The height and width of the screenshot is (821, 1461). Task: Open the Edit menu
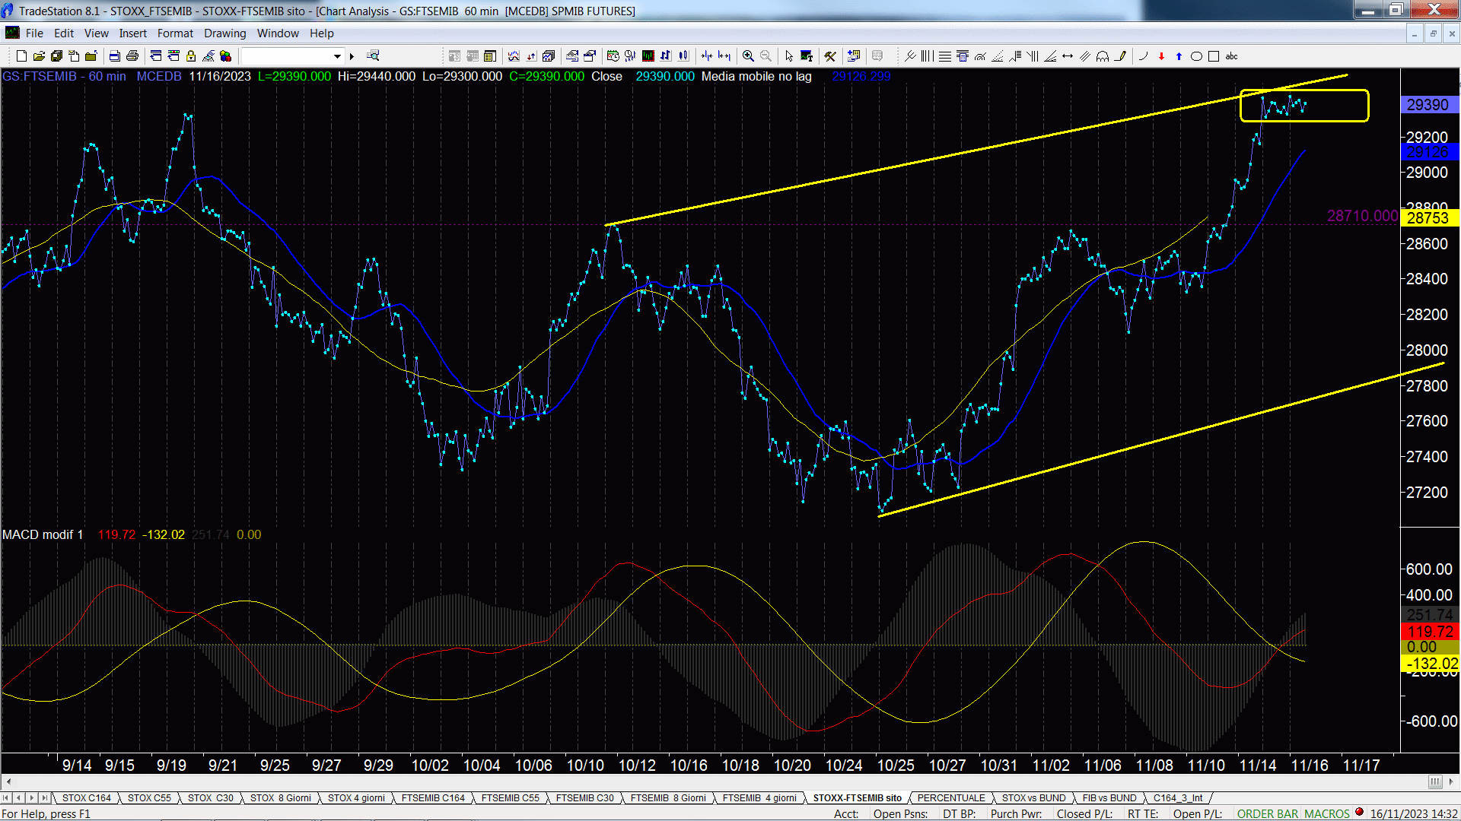(x=64, y=33)
